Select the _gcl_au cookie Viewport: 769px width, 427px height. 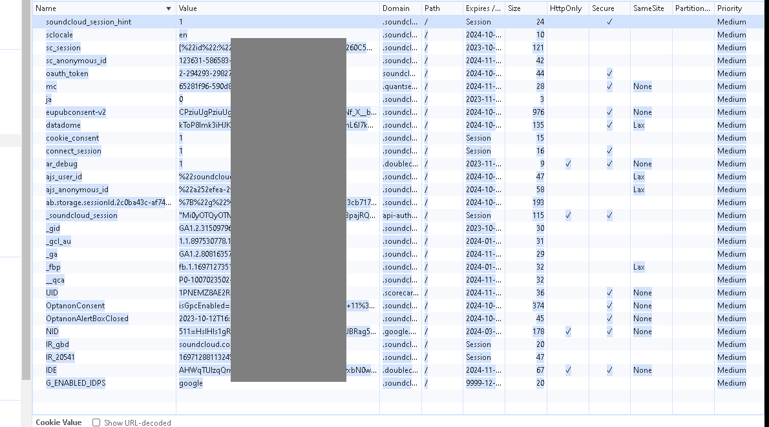point(58,241)
